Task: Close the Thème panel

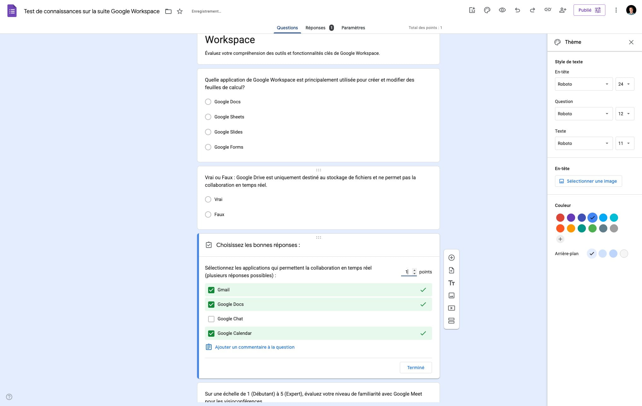Action: [631, 42]
